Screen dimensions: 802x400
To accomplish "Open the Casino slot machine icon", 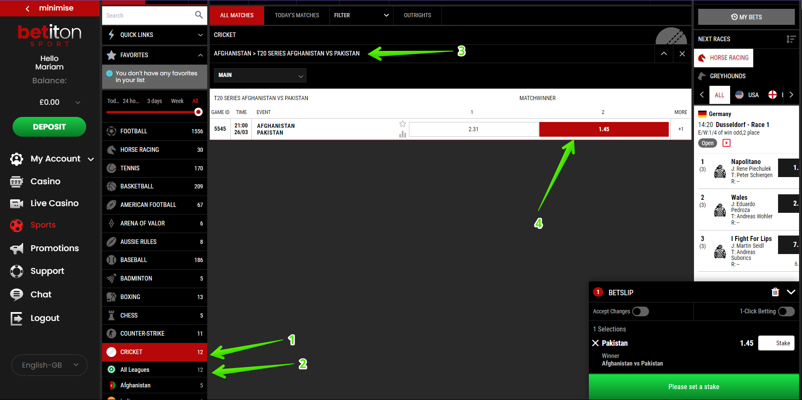I will tap(16, 181).
